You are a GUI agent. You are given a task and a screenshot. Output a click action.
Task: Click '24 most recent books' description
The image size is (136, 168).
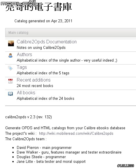(35, 86)
